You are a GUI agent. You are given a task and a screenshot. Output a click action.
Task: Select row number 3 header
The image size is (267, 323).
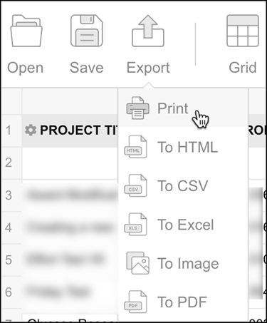[x=9, y=195]
